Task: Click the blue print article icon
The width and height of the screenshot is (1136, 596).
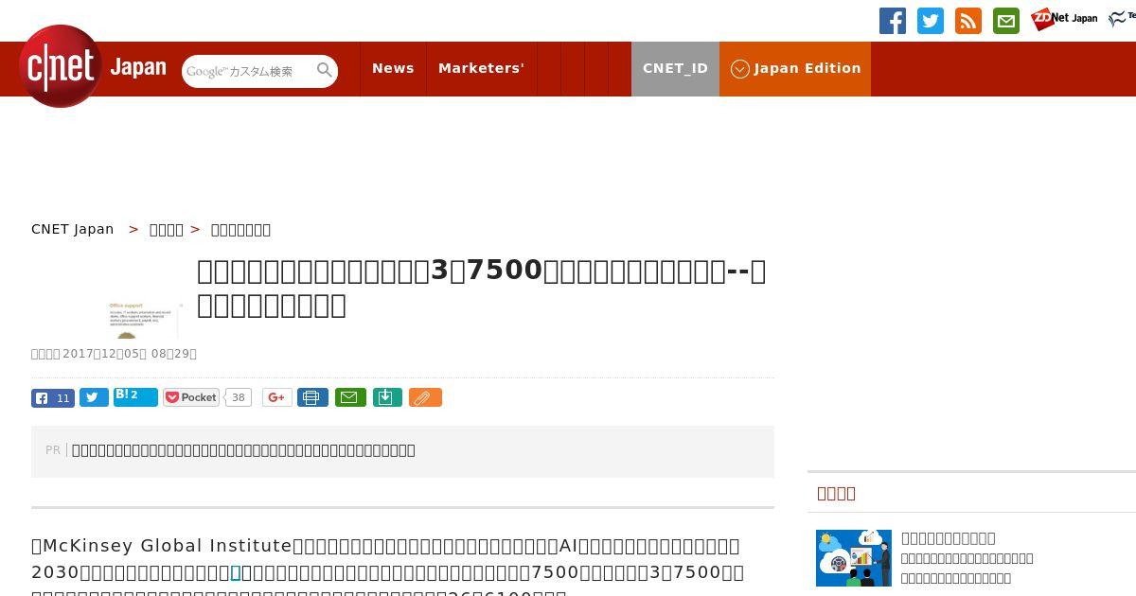Action: pyautogui.click(x=312, y=397)
